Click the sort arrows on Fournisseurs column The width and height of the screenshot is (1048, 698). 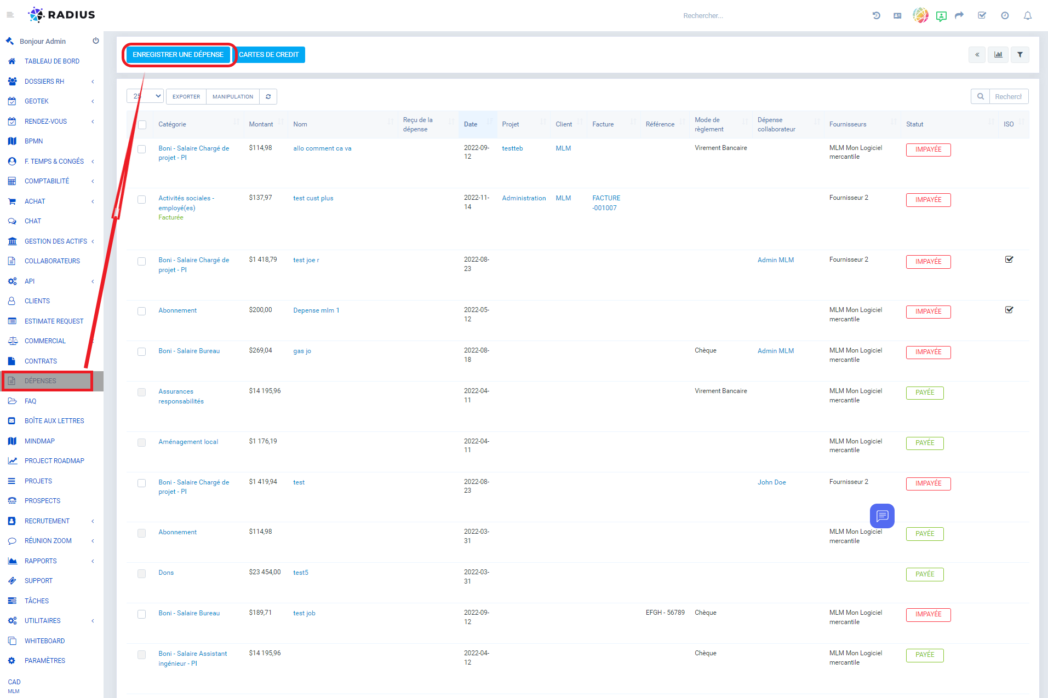[894, 122]
